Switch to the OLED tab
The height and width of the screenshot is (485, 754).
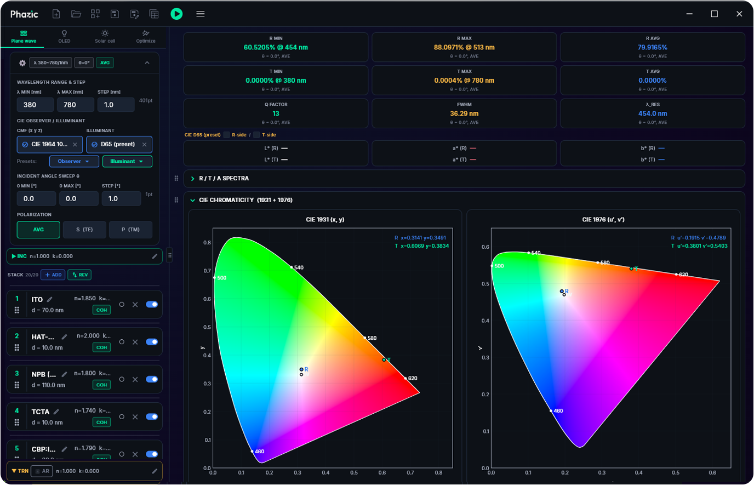[64, 37]
